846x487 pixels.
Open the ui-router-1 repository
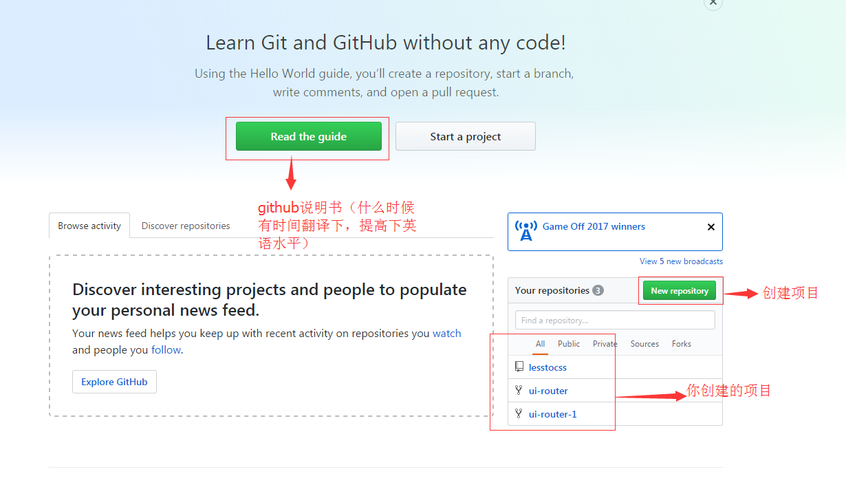pos(552,414)
